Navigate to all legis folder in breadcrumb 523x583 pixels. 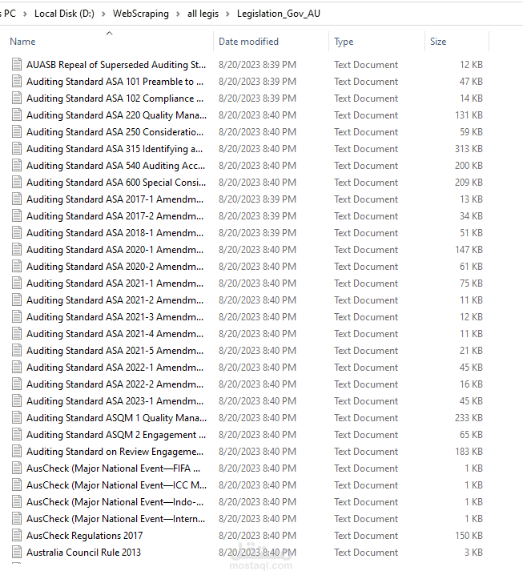coord(203,14)
